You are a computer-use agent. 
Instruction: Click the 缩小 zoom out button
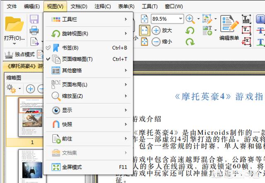click(x=162, y=41)
